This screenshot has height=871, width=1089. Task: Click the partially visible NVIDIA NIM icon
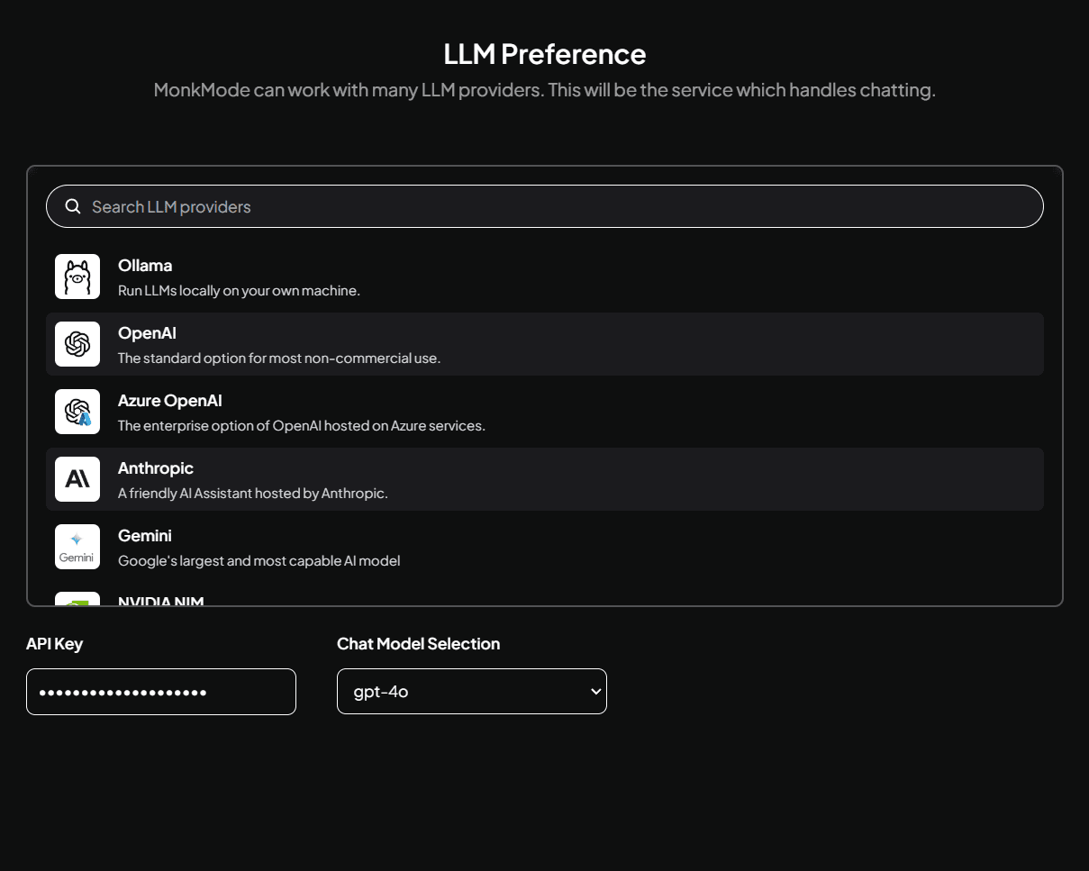77,599
